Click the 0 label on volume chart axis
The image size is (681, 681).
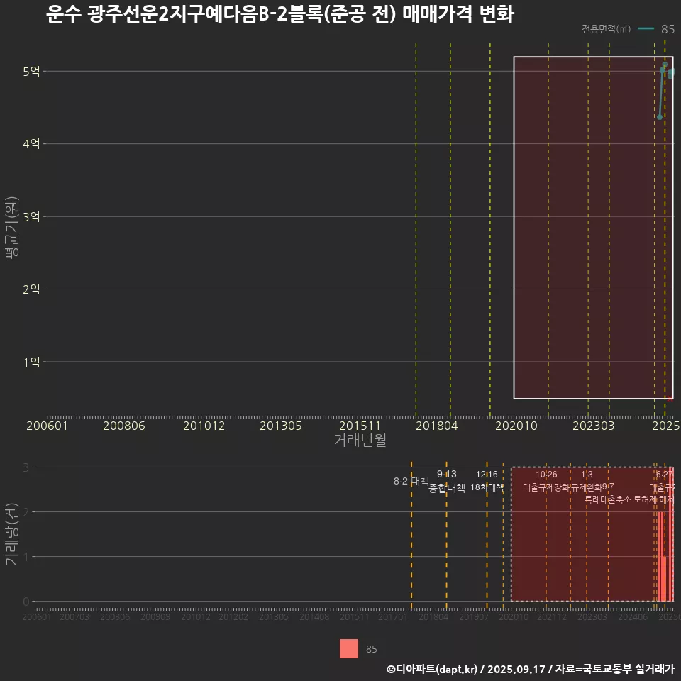point(26,602)
